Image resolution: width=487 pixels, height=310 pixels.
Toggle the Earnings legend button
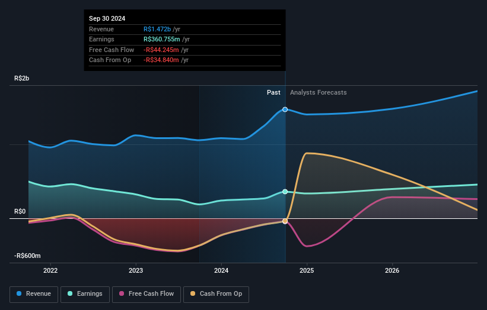85,294
